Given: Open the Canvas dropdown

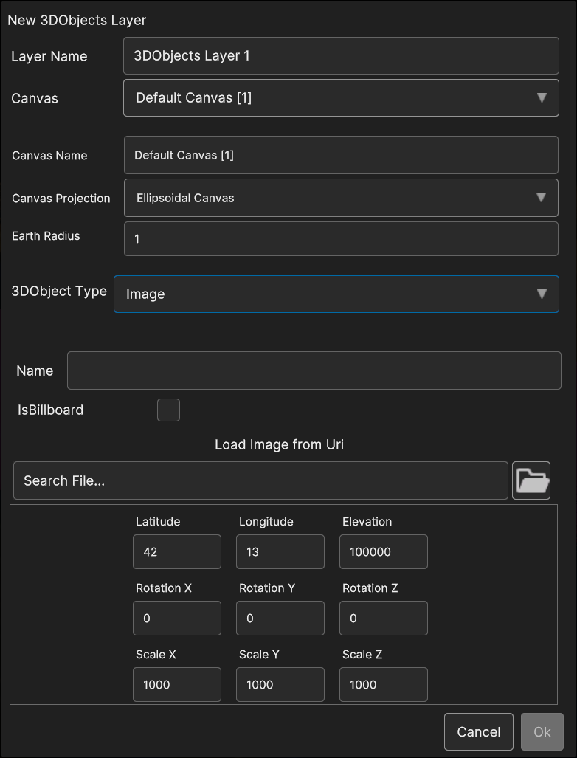Looking at the screenshot, I should 341,97.
